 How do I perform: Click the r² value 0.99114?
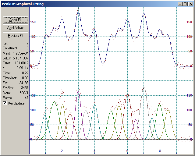pos(22,68)
